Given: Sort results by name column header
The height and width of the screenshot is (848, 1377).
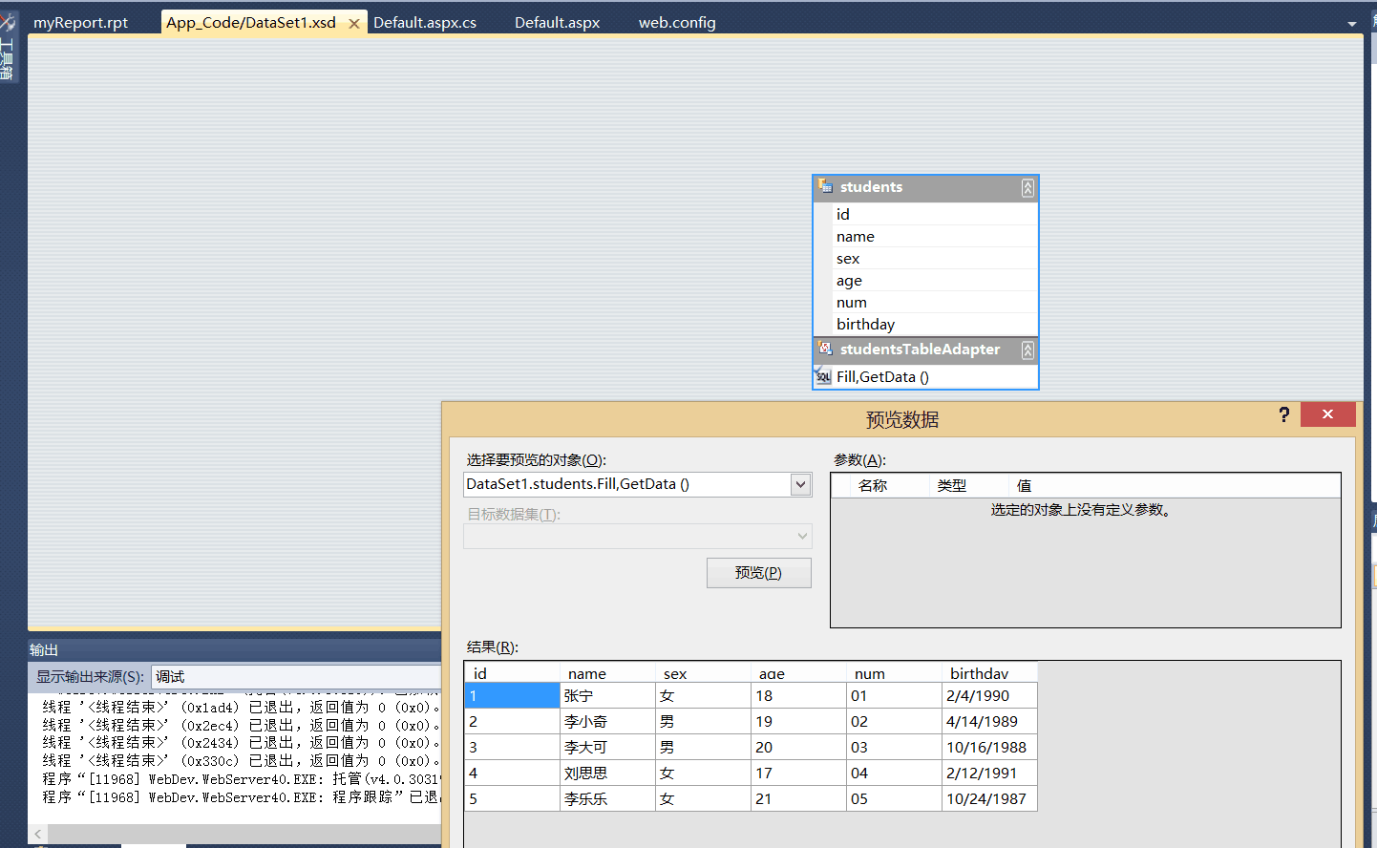Looking at the screenshot, I should coord(608,673).
